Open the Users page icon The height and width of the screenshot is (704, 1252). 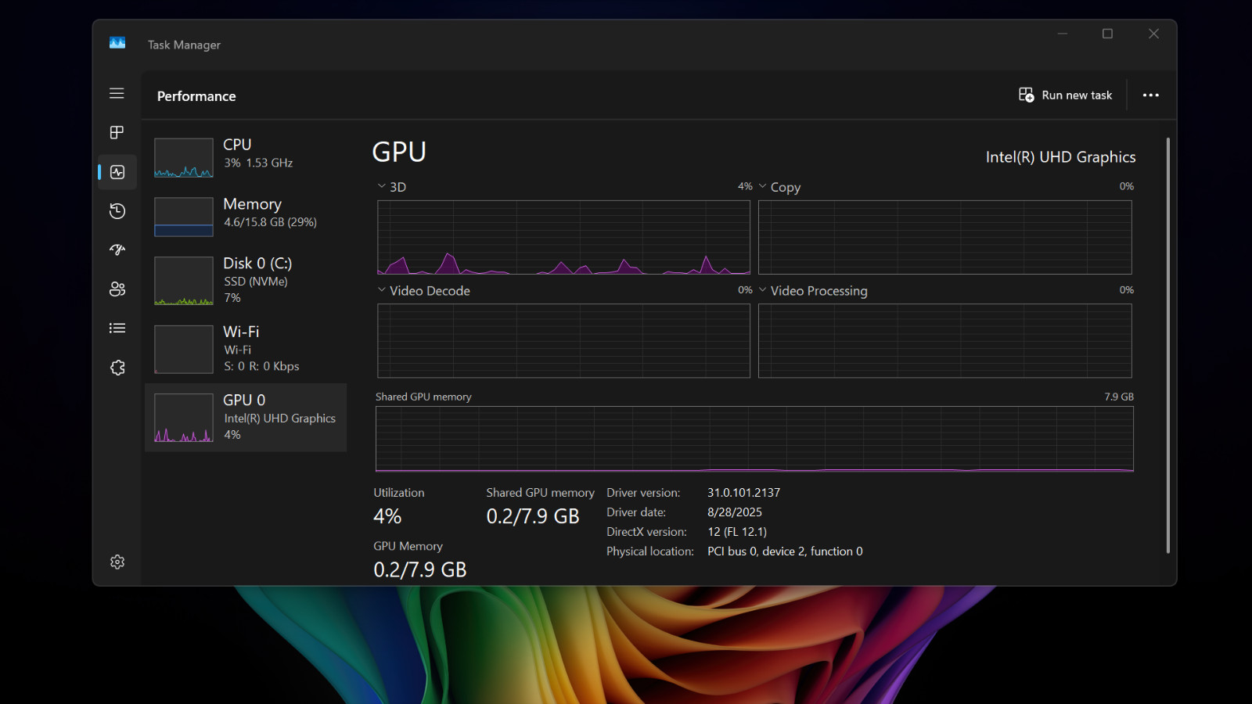tap(117, 289)
